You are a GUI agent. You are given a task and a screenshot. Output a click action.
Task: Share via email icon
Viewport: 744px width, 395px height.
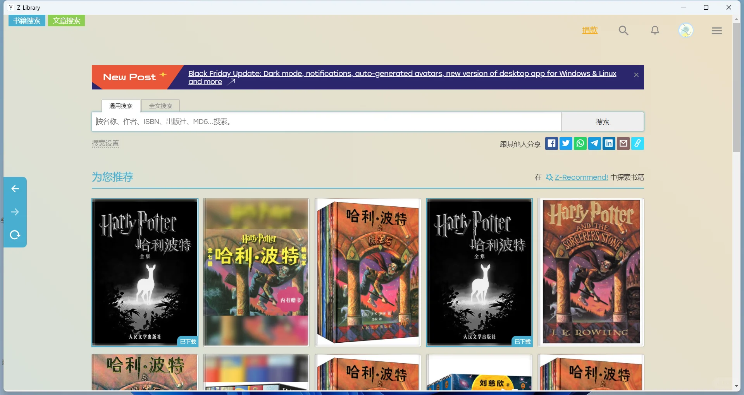point(623,144)
